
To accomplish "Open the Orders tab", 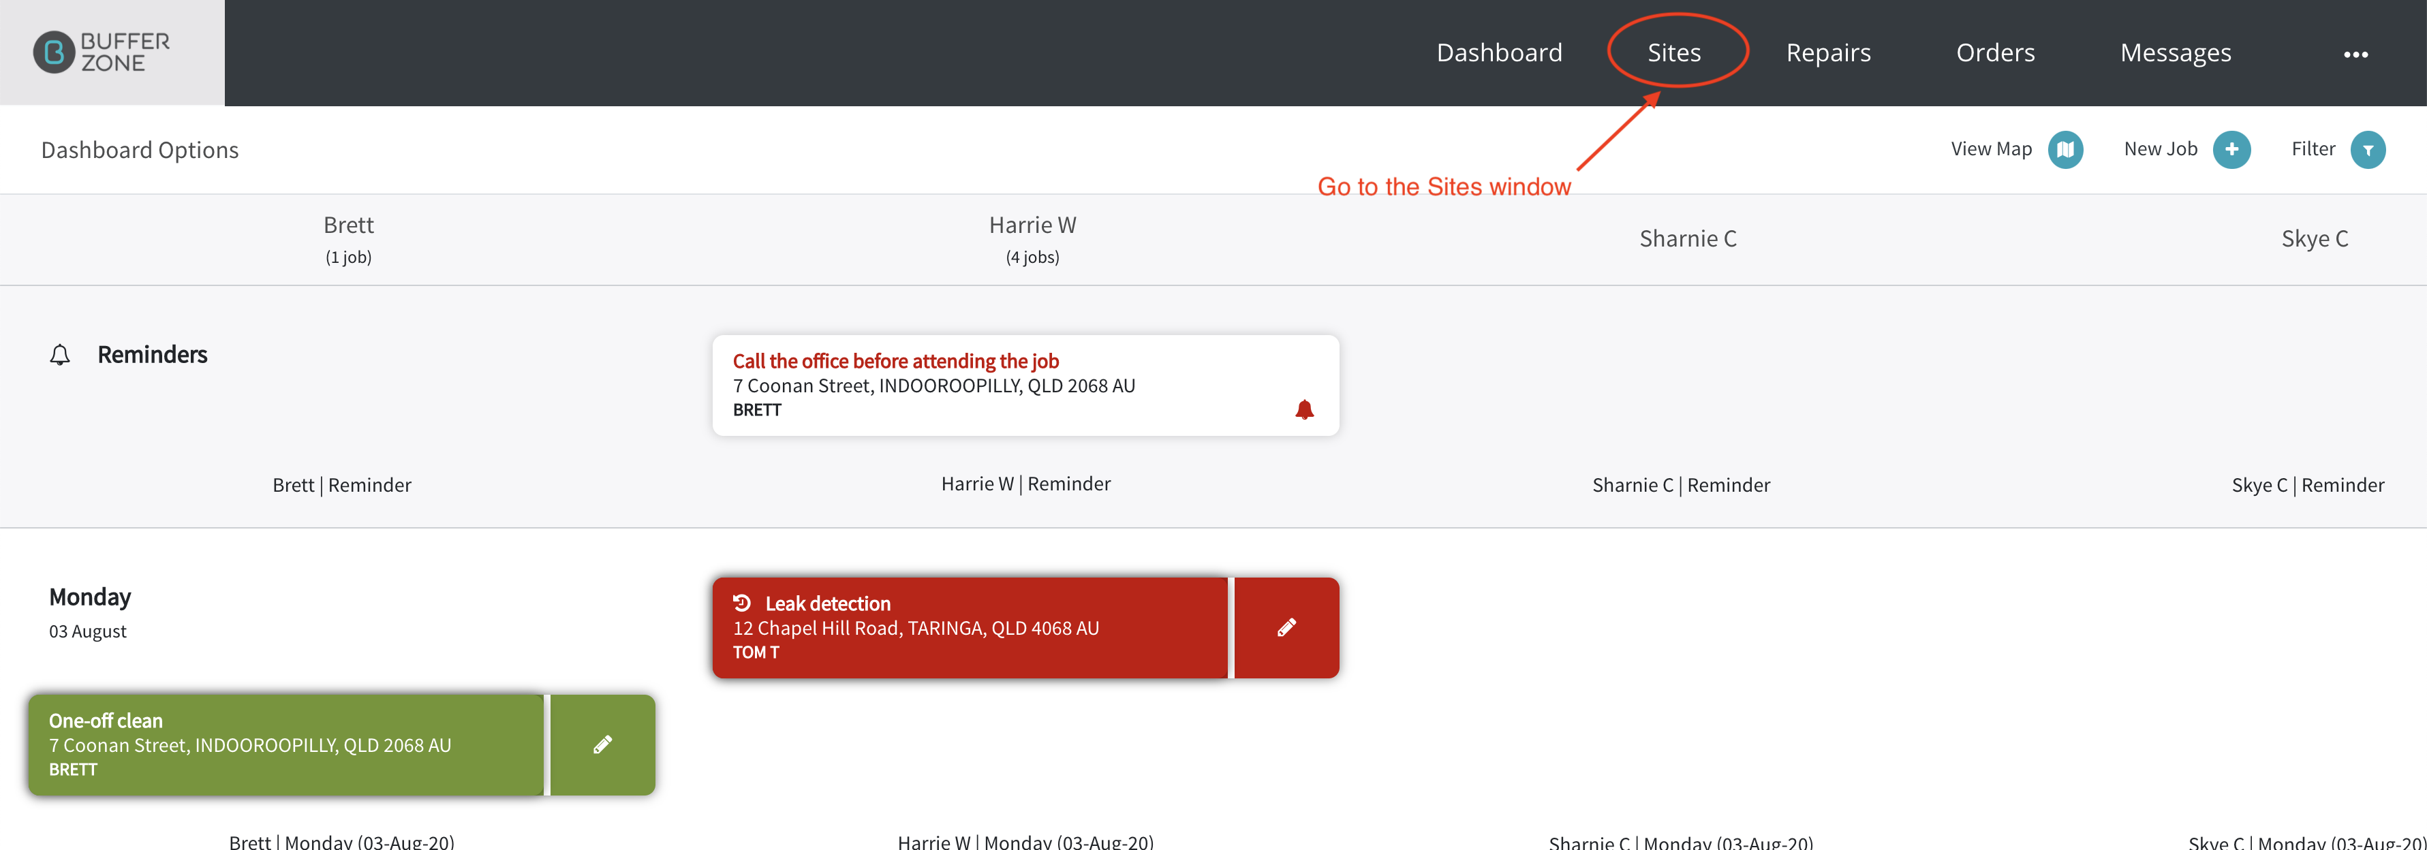I will 1994,52.
